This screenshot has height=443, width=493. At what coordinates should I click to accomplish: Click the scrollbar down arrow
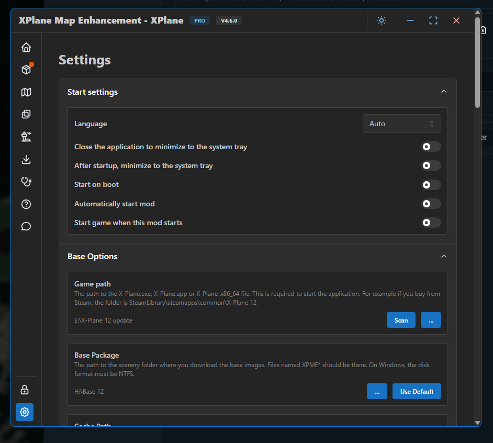point(477,423)
